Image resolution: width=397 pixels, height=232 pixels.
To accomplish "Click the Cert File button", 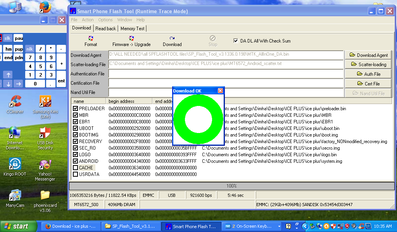I will (x=368, y=84).
